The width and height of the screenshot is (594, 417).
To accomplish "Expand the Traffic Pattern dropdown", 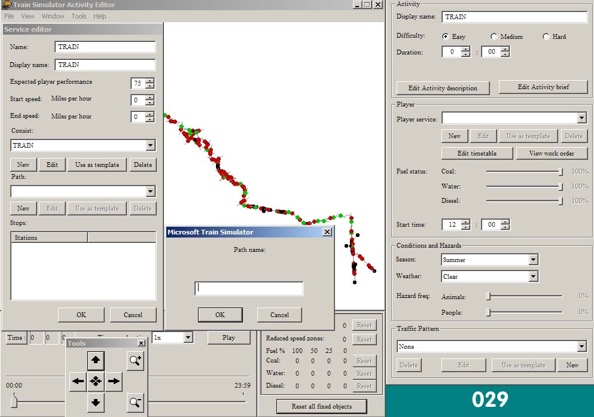I will coord(582,346).
